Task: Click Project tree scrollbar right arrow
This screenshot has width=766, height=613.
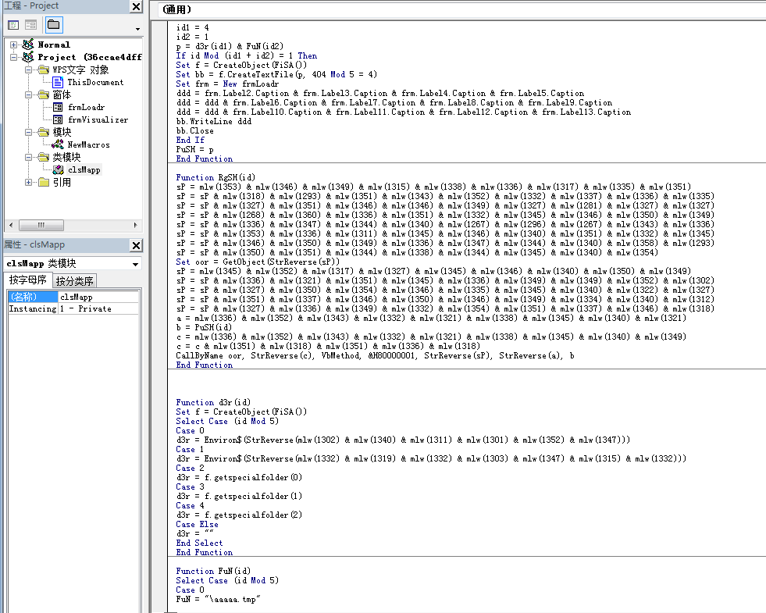Action: pos(135,225)
